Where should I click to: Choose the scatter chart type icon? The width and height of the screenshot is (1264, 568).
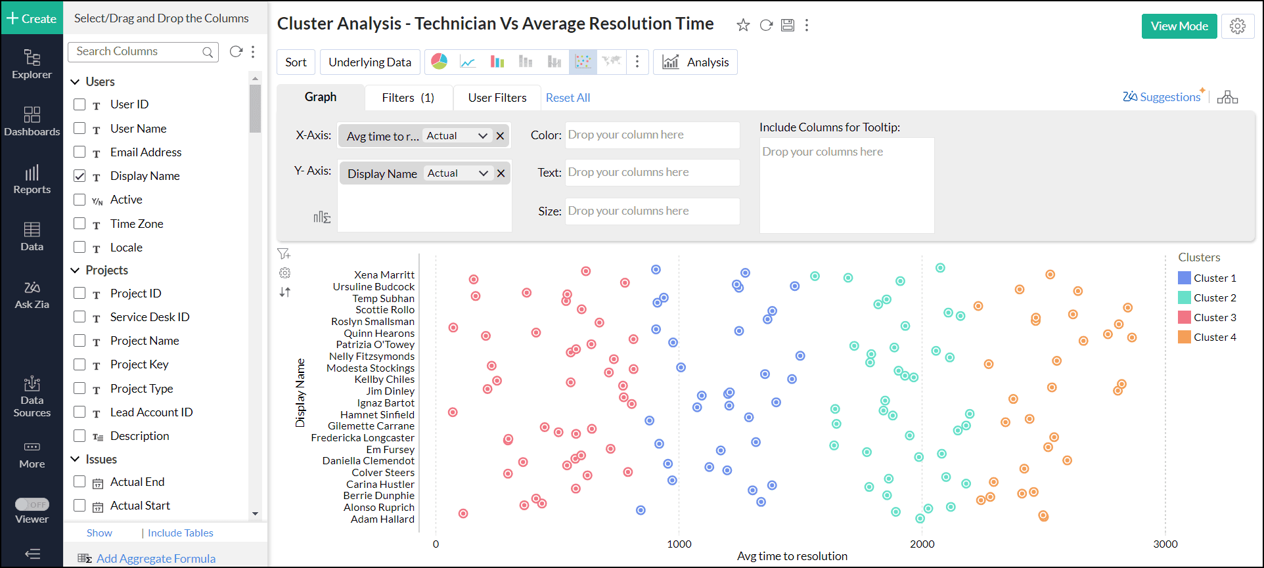583,62
